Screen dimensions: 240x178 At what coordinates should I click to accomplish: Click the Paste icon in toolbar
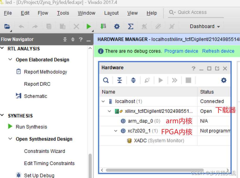[62, 26]
